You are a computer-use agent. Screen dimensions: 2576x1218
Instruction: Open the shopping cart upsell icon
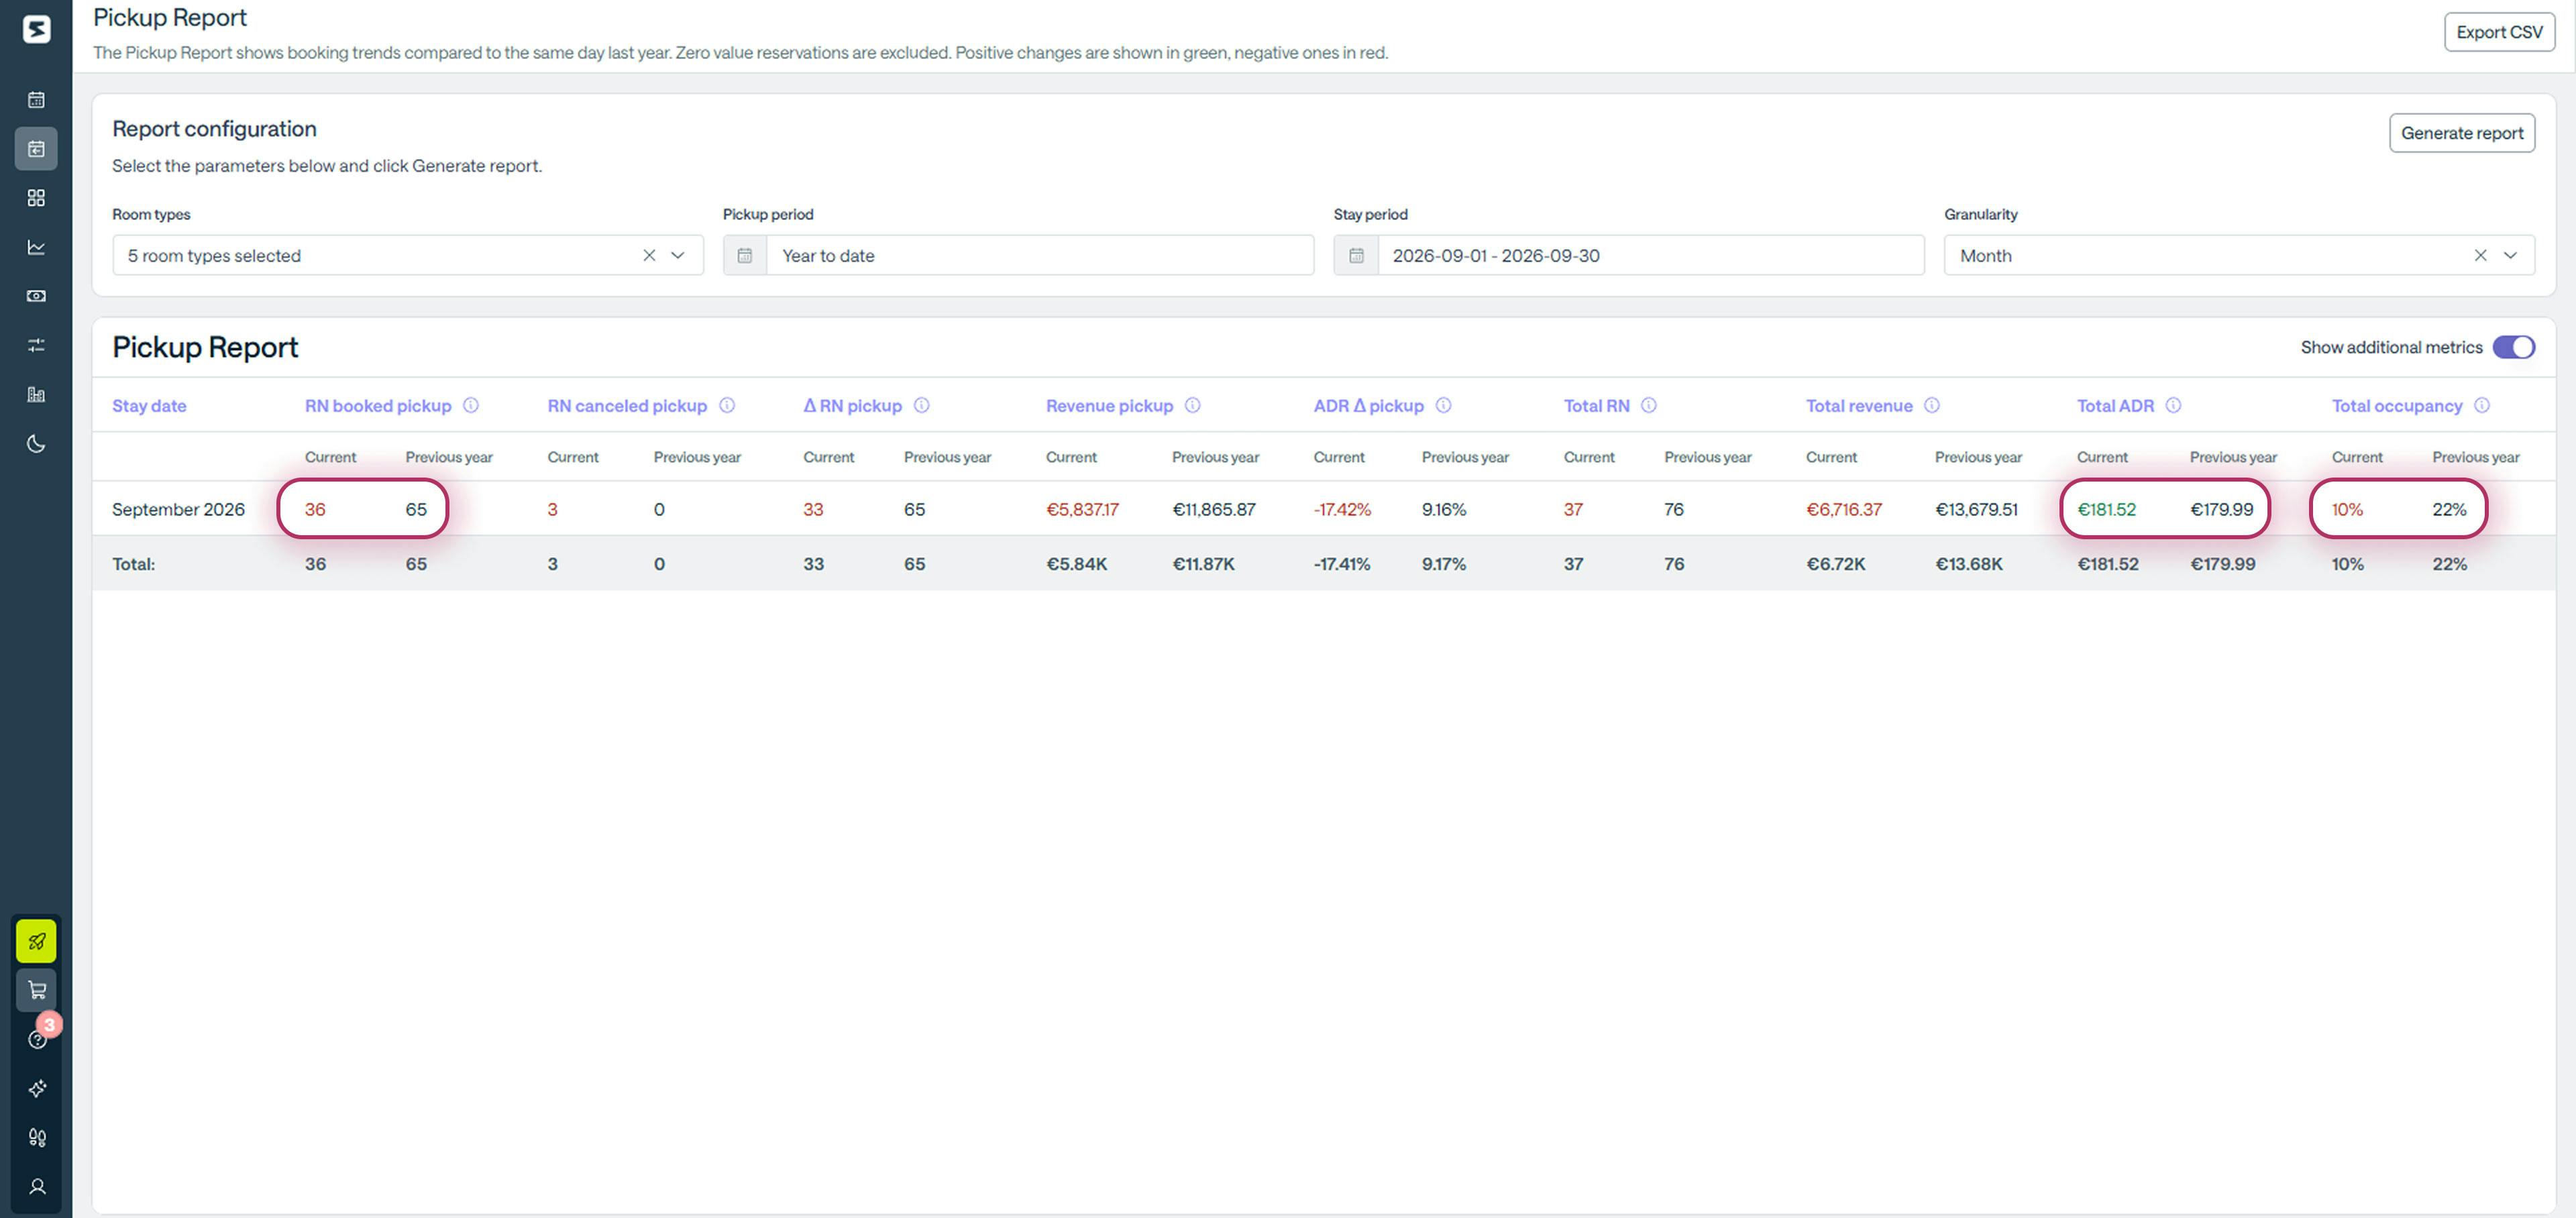coord(37,990)
